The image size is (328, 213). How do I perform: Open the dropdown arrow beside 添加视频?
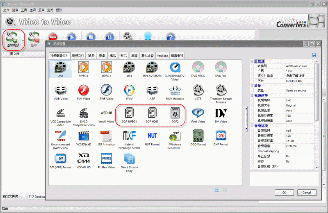click(x=23, y=40)
